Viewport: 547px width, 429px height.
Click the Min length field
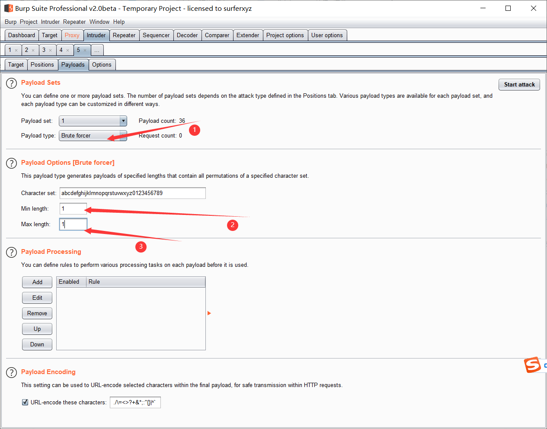coord(73,209)
